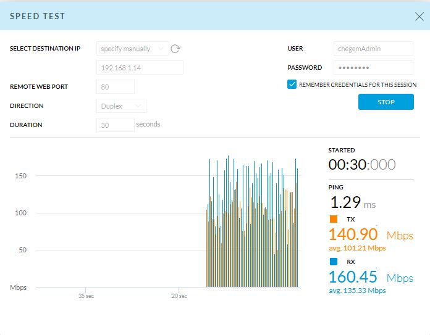Click the orange TX legend swatch

[334, 219]
